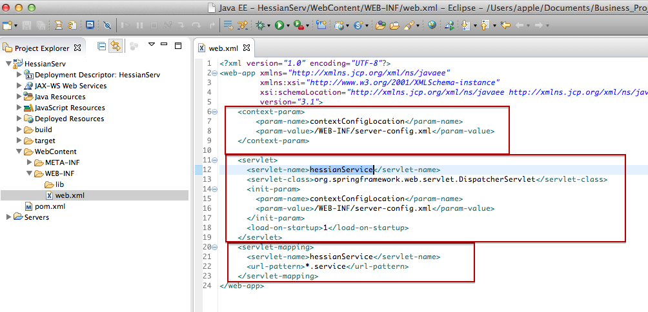Expand the build folder
The height and width of the screenshot is (312, 648).
pos(19,130)
